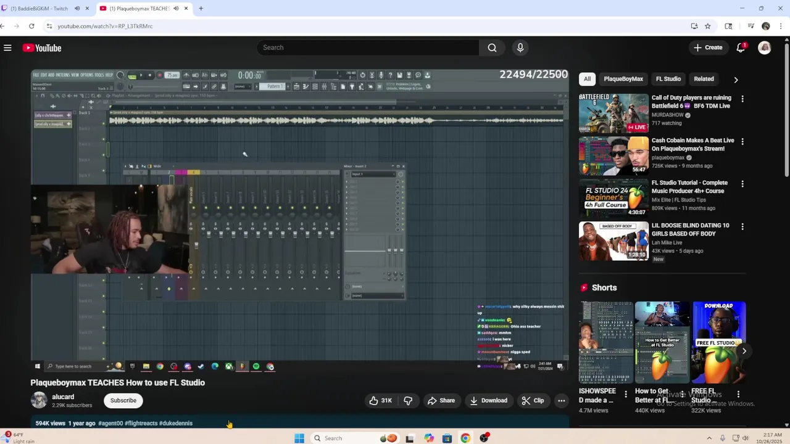Open options for the ISHOWSPEED short
The height and width of the screenshot is (444, 790).
pos(626,394)
